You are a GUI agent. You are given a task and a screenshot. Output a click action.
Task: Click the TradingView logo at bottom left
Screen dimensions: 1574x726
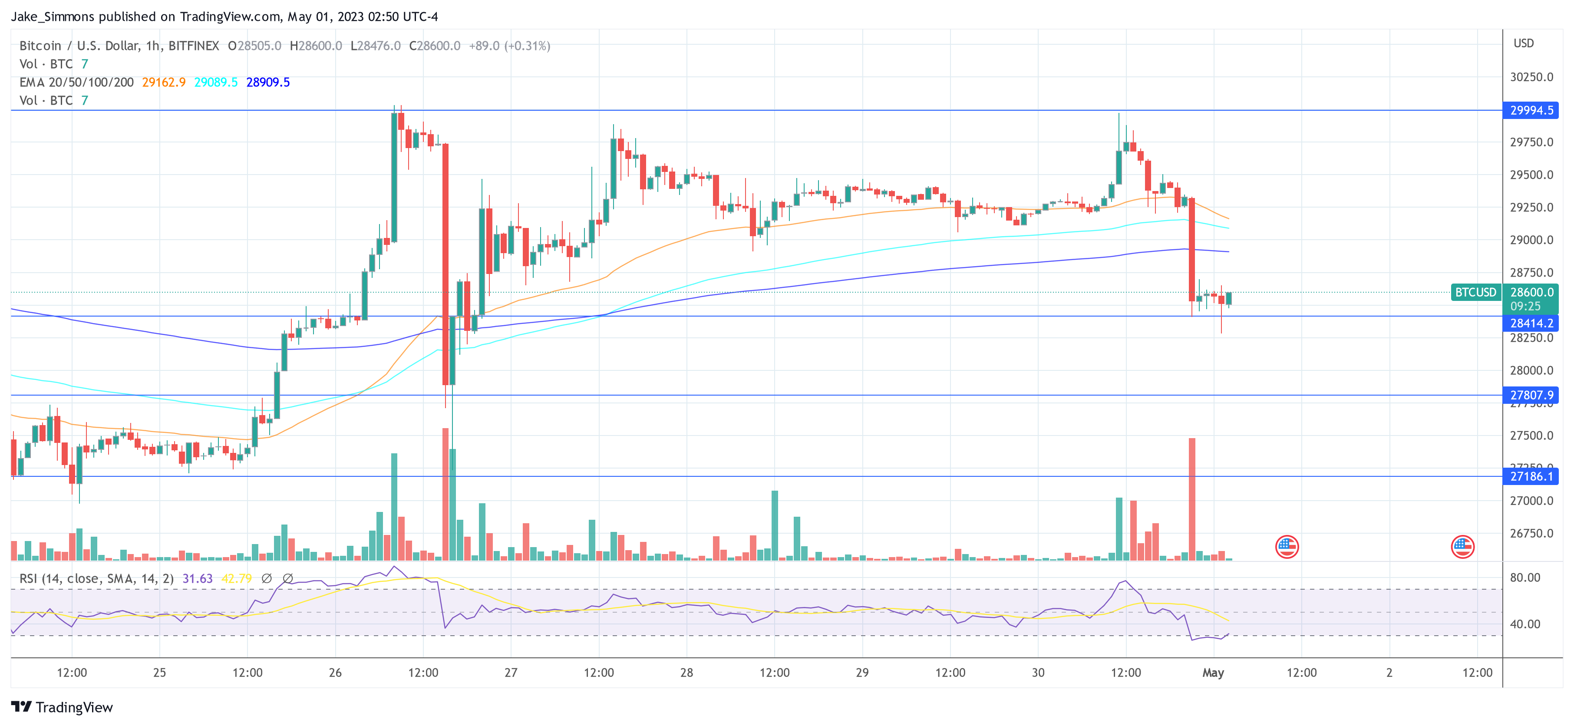(62, 707)
